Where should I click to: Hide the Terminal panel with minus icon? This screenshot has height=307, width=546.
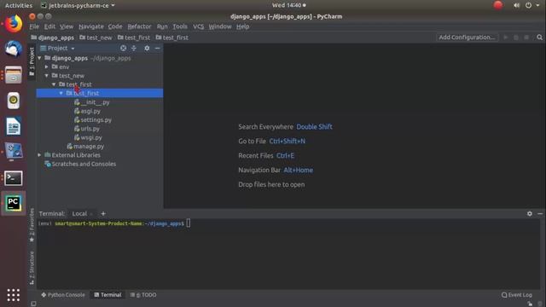[x=540, y=213]
